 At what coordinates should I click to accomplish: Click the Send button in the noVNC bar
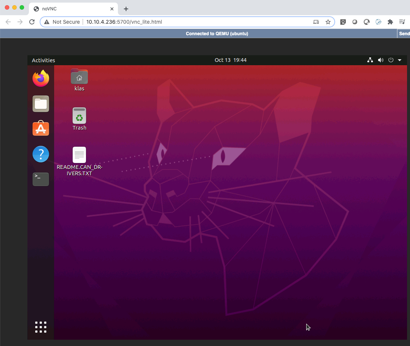click(405, 33)
